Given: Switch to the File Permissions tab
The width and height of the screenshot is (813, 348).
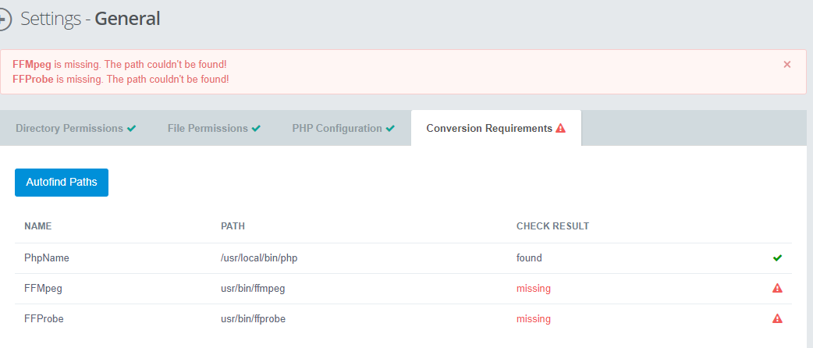Looking at the screenshot, I should pos(214,128).
